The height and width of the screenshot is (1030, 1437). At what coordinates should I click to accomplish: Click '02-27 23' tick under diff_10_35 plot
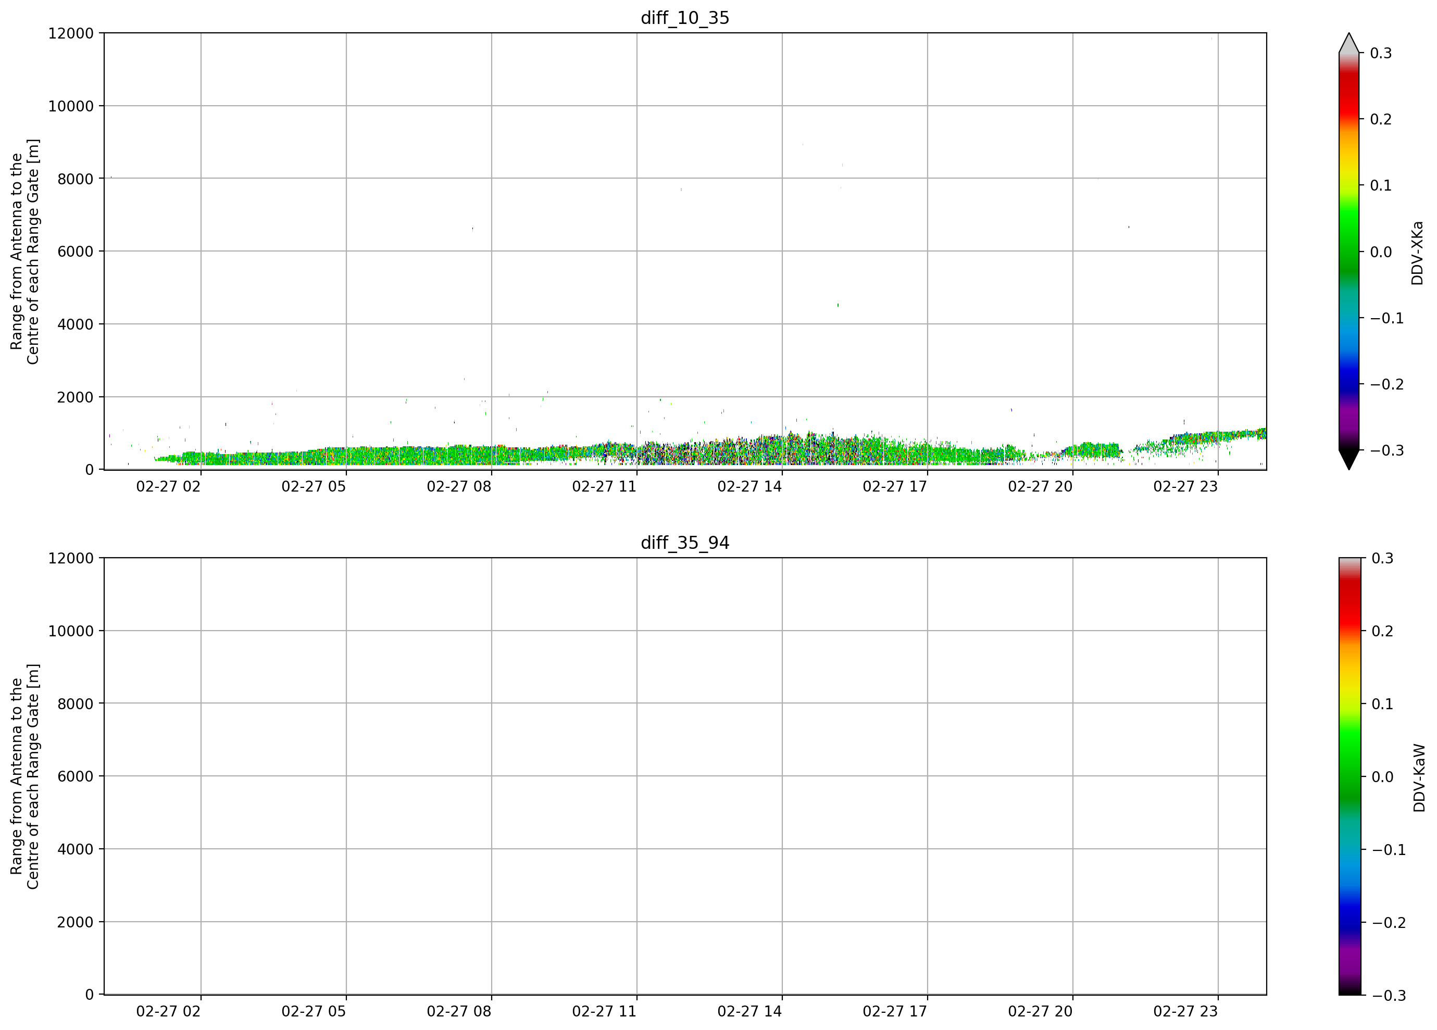[x=1185, y=486]
